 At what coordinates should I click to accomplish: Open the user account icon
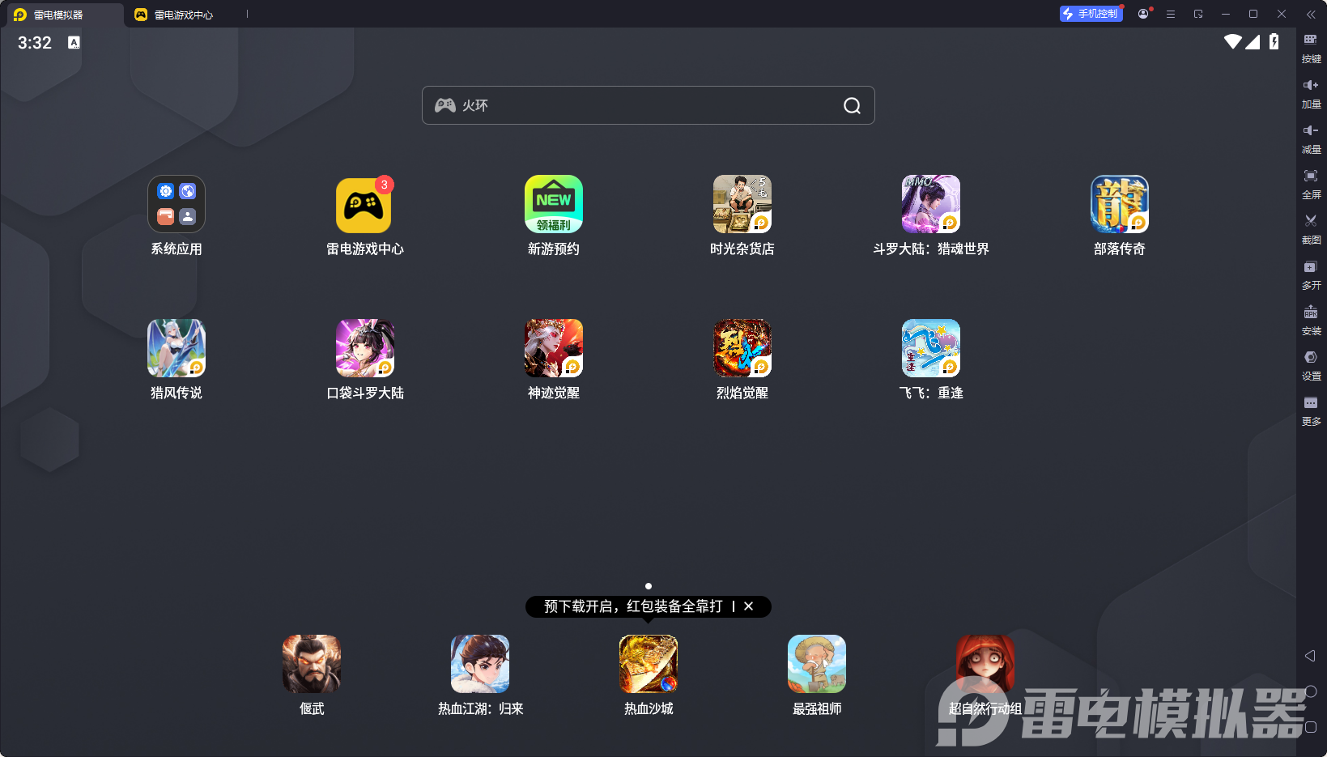[x=1143, y=14]
